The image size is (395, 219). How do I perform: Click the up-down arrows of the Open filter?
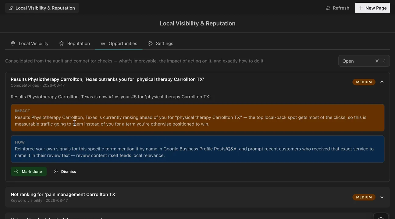point(384,61)
